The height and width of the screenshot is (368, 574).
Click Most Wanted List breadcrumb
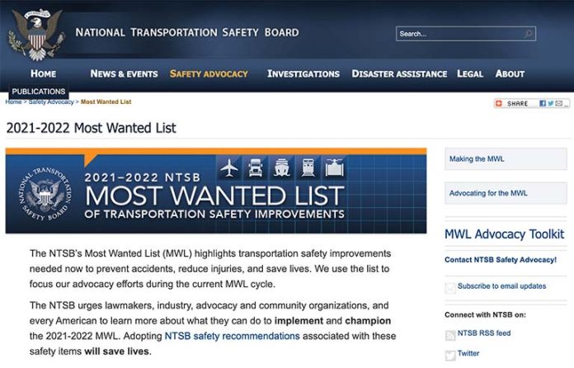coord(106,101)
